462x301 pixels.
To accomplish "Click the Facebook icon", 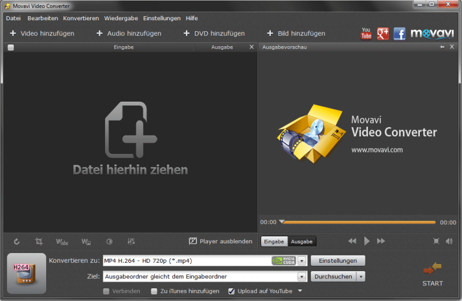I will coord(400,34).
